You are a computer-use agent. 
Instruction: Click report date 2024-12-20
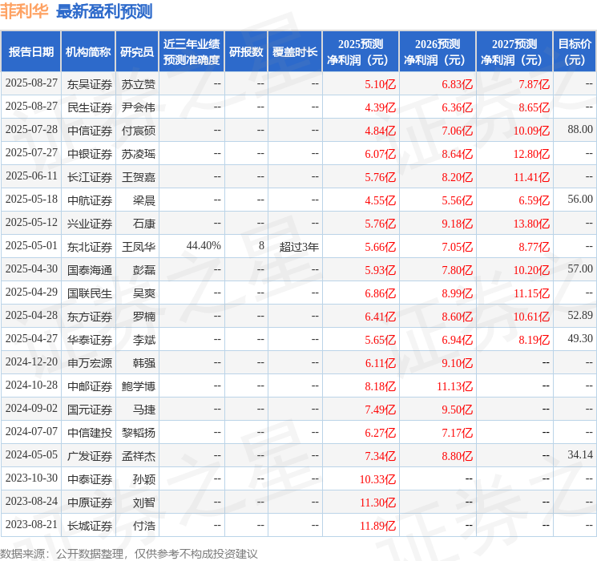point(31,361)
